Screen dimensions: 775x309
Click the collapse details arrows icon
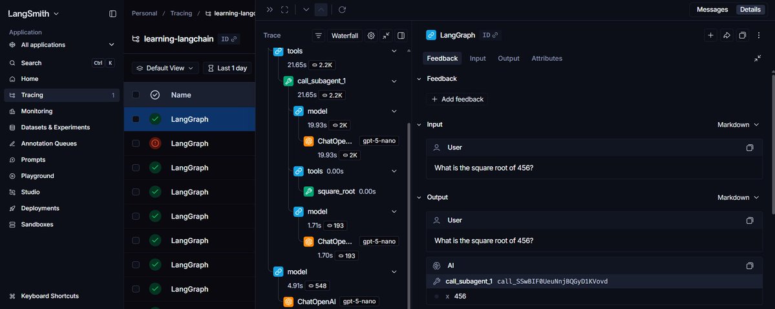point(757,58)
